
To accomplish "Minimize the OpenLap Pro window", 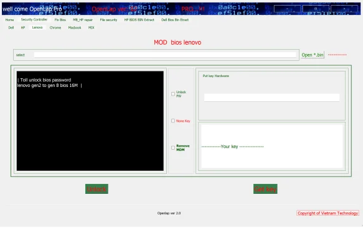I will tap(287, 9).
